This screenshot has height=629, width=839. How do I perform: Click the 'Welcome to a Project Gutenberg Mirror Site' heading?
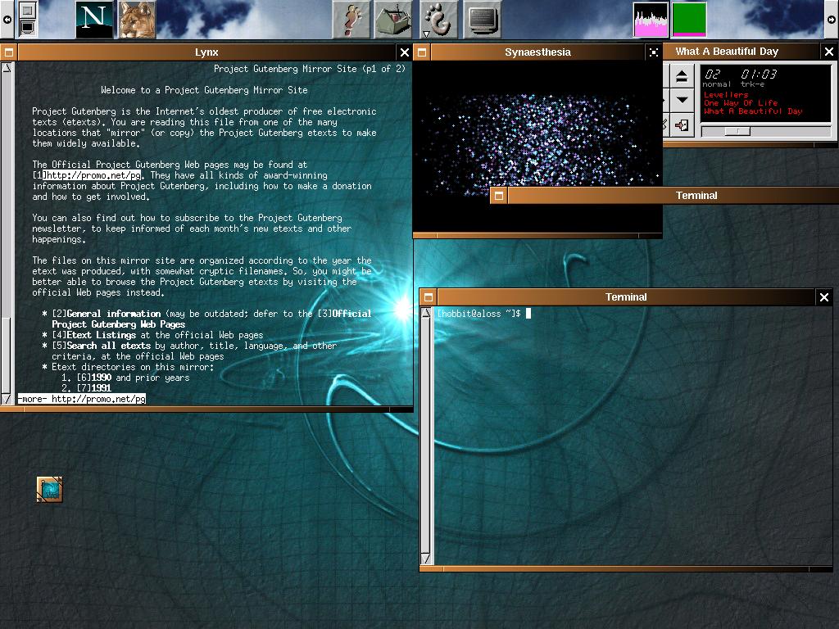click(x=204, y=90)
